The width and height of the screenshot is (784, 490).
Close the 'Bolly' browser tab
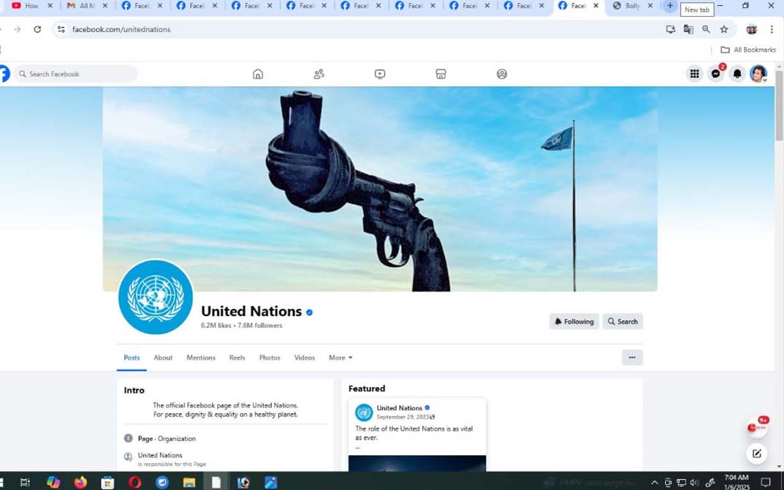(x=650, y=6)
